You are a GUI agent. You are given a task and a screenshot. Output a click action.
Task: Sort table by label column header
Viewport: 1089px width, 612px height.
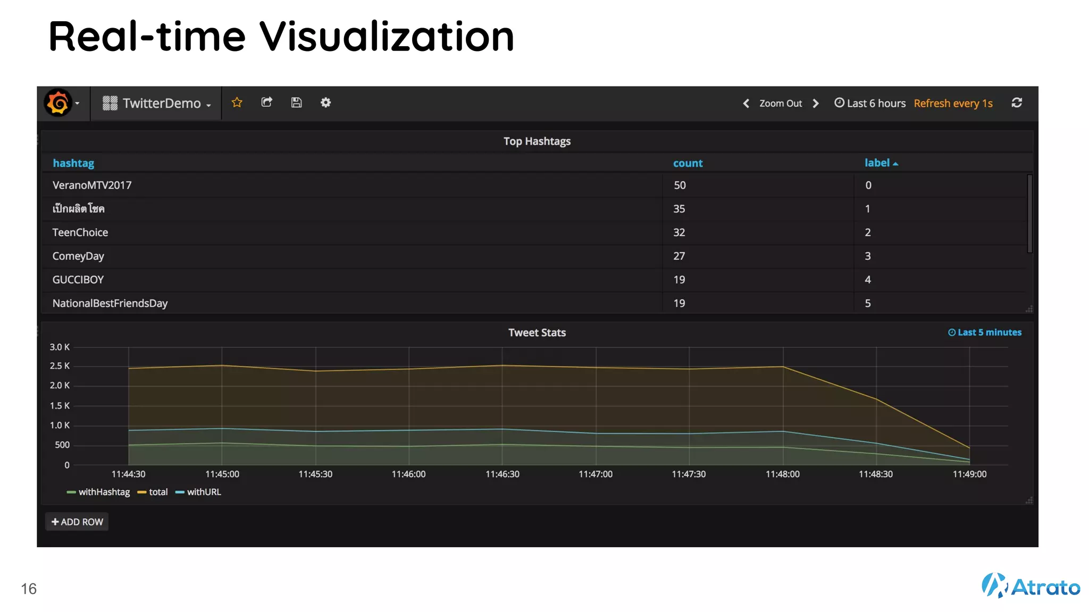(877, 163)
